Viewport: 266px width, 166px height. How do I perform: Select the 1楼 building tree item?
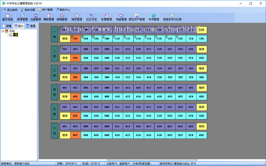15,35
